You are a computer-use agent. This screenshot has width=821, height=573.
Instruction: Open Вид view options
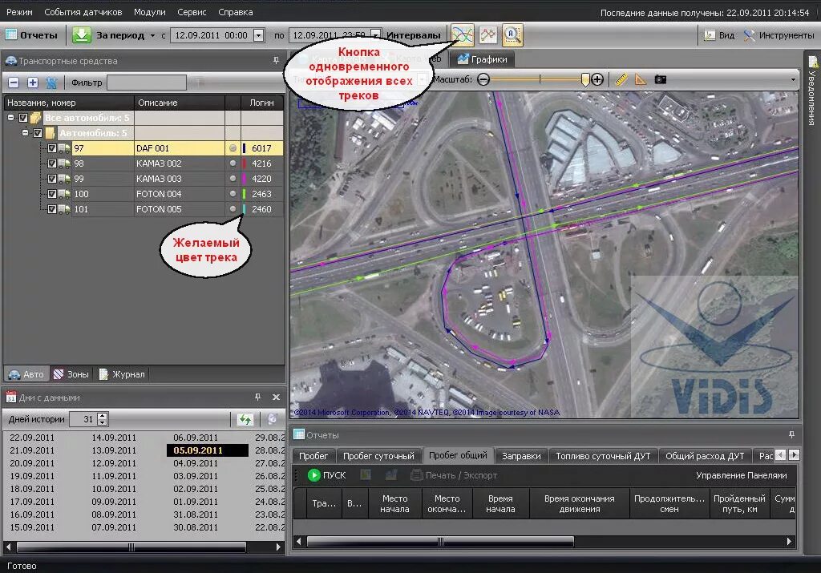719,35
